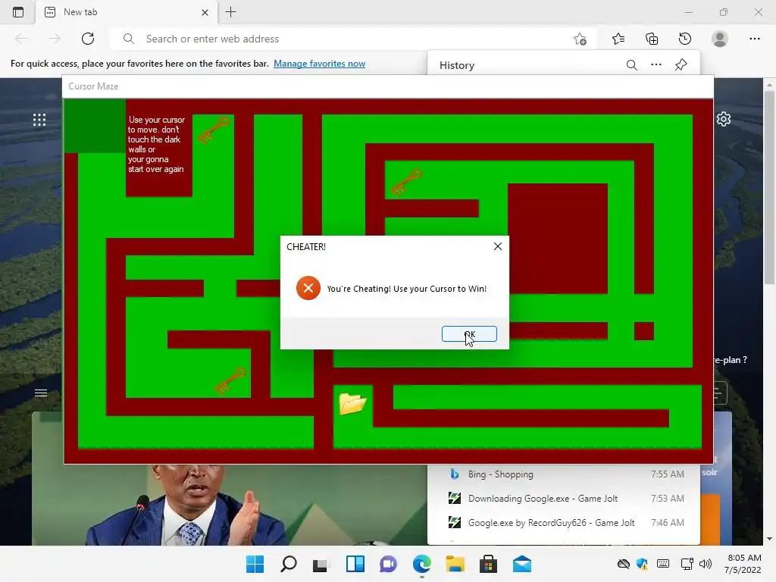Image resolution: width=776 pixels, height=582 pixels.
Task: Click the yellow folder icon in maze
Action: [352, 403]
